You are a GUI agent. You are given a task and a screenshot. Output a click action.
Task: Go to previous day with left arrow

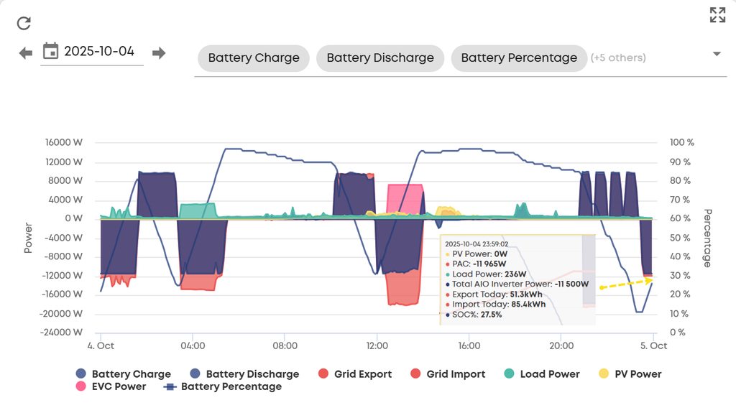[26, 52]
